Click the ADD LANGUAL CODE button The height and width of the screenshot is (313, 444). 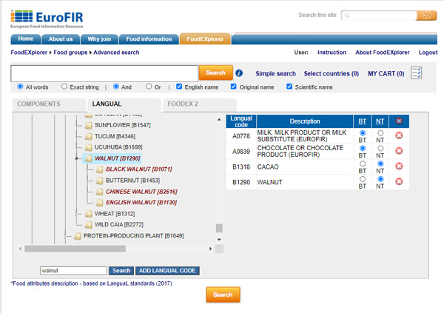(167, 271)
